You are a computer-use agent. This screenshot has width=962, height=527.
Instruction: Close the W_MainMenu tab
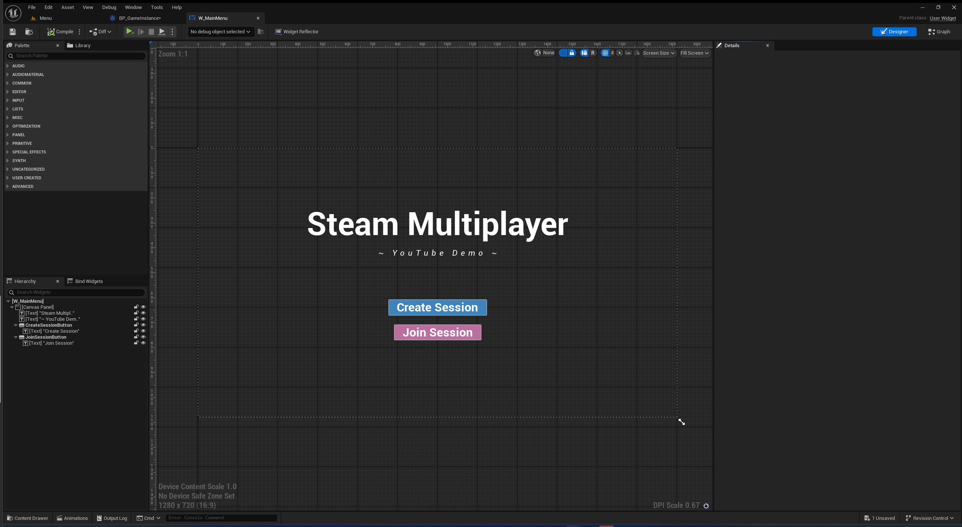[x=258, y=18]
